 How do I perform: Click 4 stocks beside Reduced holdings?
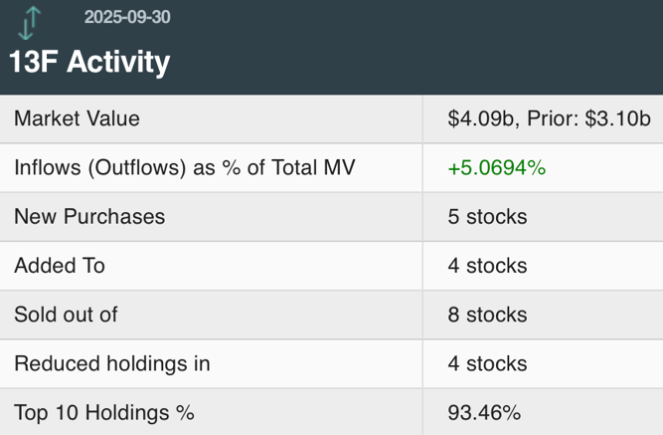487,363
